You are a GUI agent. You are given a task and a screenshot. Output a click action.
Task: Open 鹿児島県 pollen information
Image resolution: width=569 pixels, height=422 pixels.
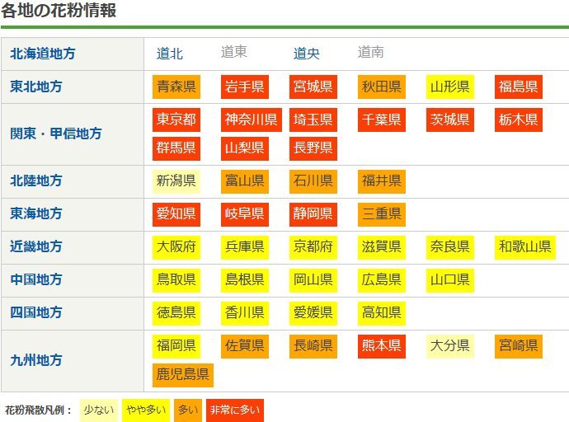(183, 375)
